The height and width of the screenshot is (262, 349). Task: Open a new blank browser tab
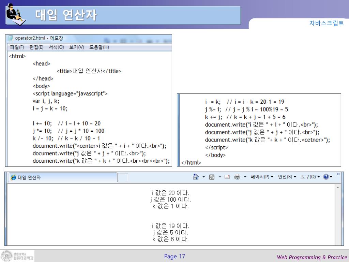tap(123, 178)
